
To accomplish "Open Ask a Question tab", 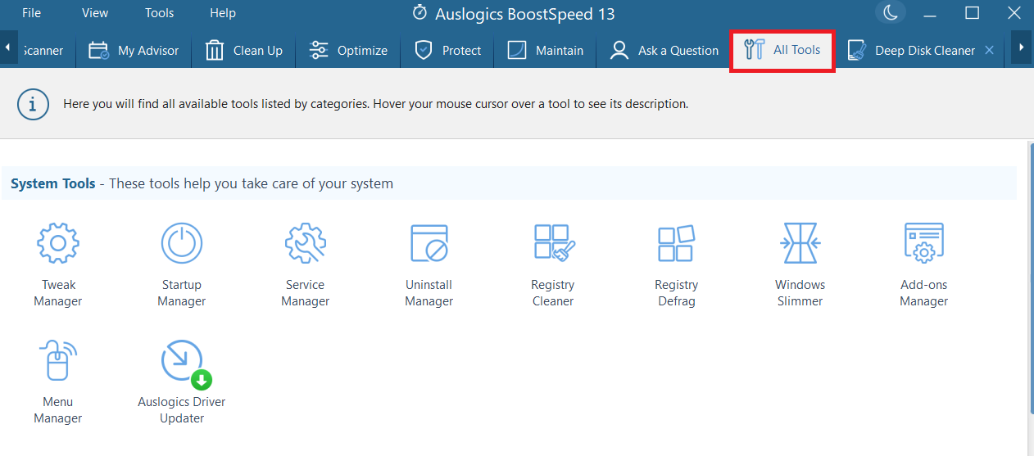I will coord(664,50).
